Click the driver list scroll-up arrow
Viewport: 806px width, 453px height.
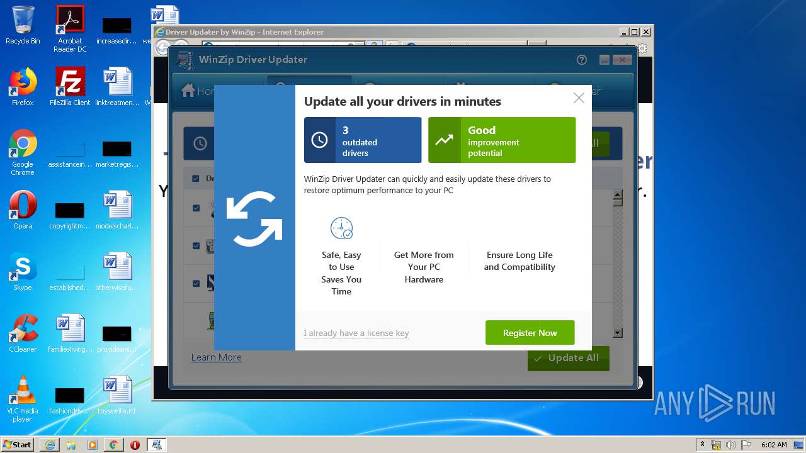617,194
